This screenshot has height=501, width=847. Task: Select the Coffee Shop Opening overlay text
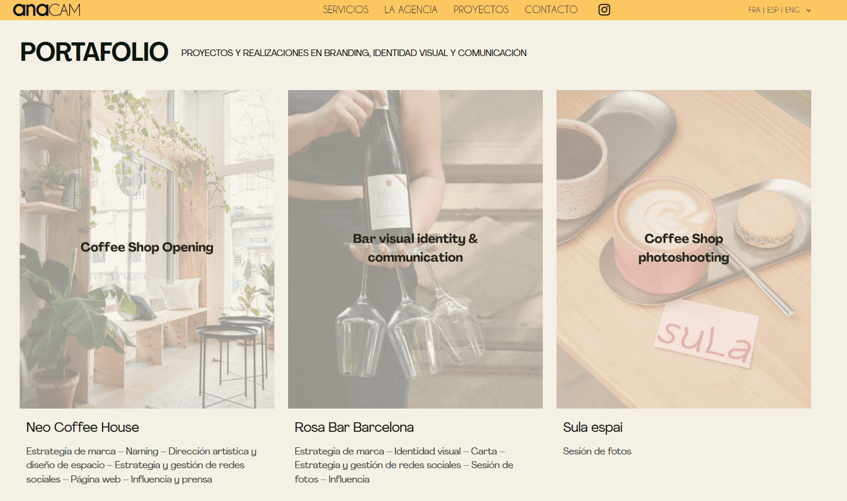pos(147,248)
